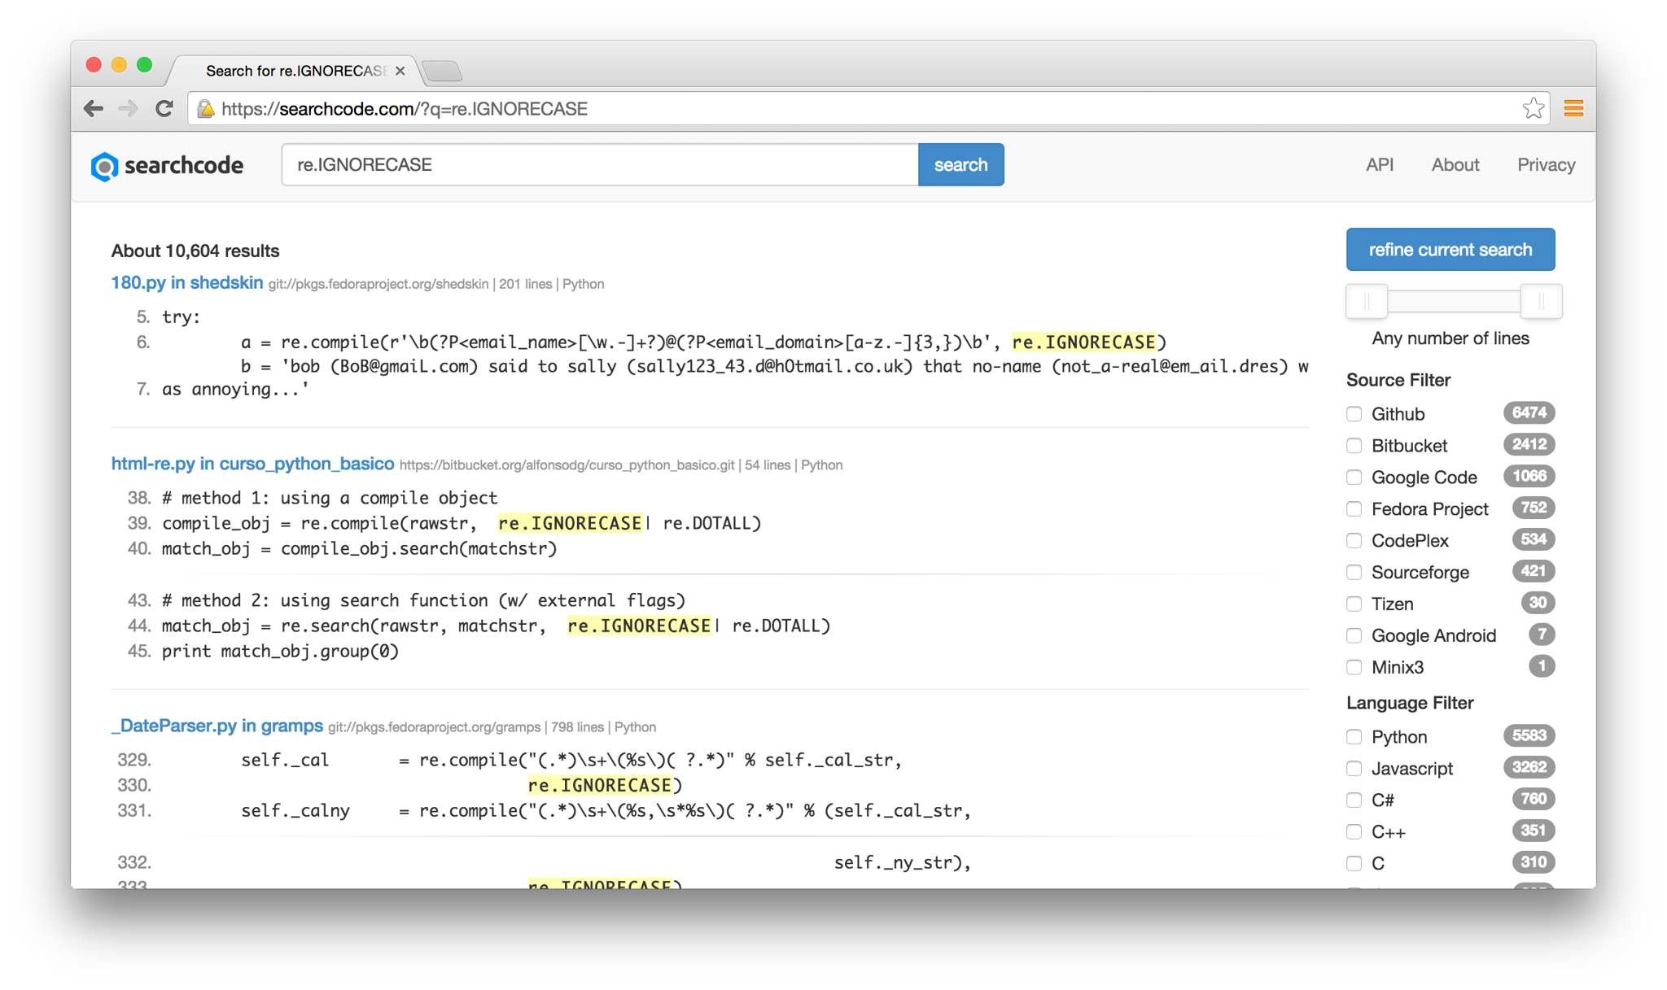Click line 45 print match_obj.group(0)
This screenshot has width=1667, height=990.
click(x=280, y=652)
